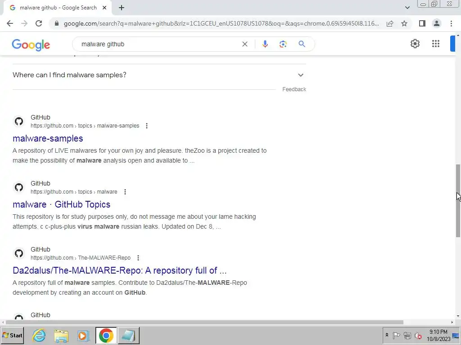This screenshot has width=461, height=345.
Task: Click the vertical scrollbar thumb
Action: coord(458,201)
